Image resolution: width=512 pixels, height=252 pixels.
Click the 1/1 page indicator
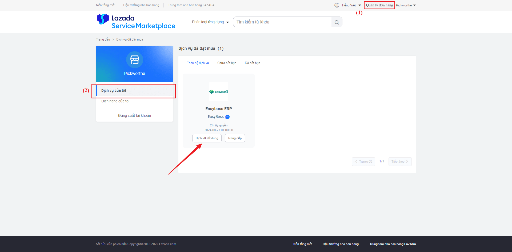[382, 161]
